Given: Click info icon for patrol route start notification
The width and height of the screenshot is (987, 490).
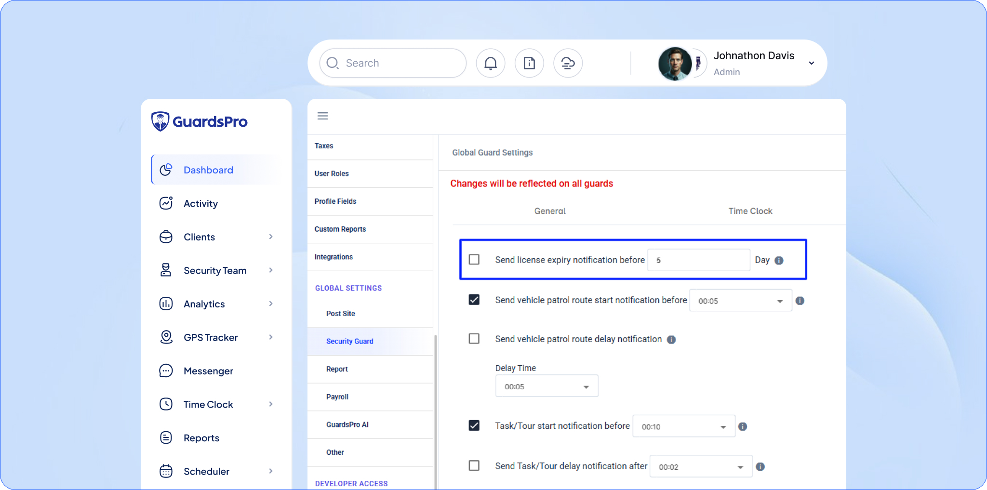Looking at the screenshot, I should coord(800,301).
